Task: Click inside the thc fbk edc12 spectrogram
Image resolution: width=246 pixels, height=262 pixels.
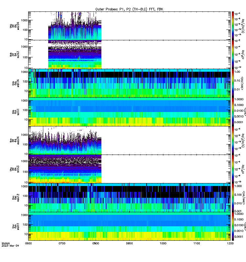Action: tap(129, 198)
